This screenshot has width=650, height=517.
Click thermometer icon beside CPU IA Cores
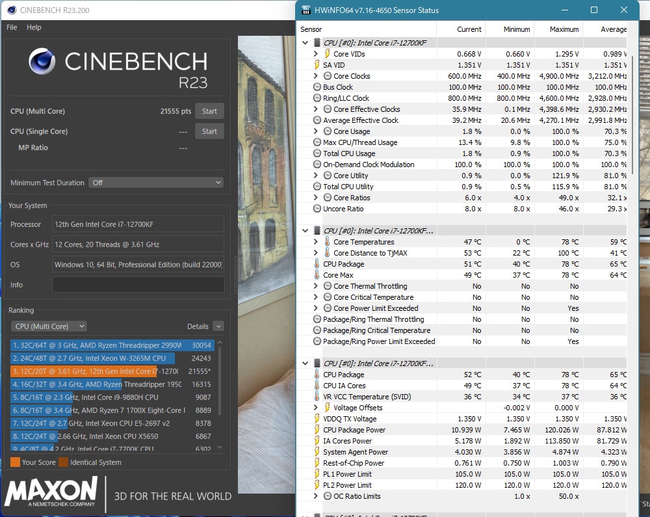tap(317, 386)
